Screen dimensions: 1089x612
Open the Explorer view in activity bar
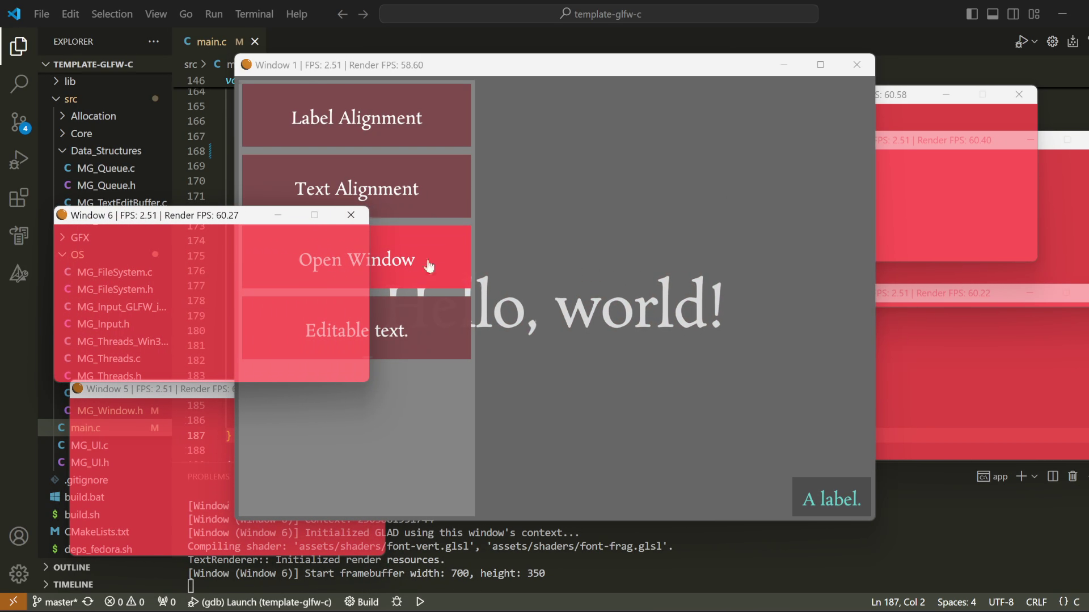coord(19,46)
